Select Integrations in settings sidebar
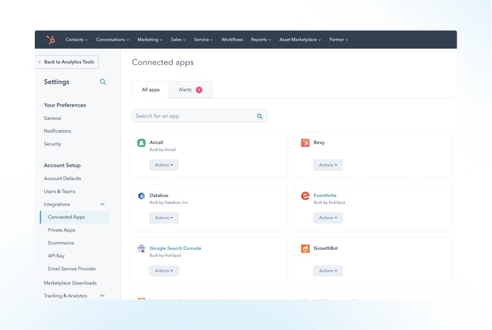Image resolution: width=492 pixels, height=330 pixels. tap(57, 204)
